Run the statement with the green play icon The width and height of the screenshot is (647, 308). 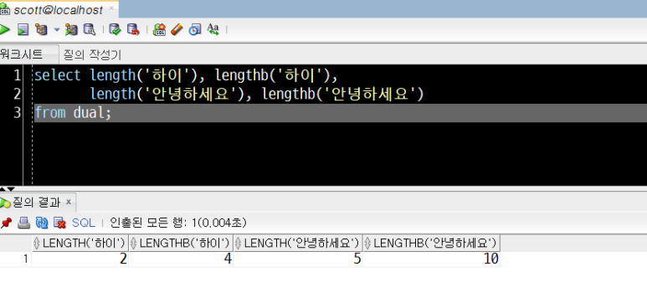click(x=4, y=29)
